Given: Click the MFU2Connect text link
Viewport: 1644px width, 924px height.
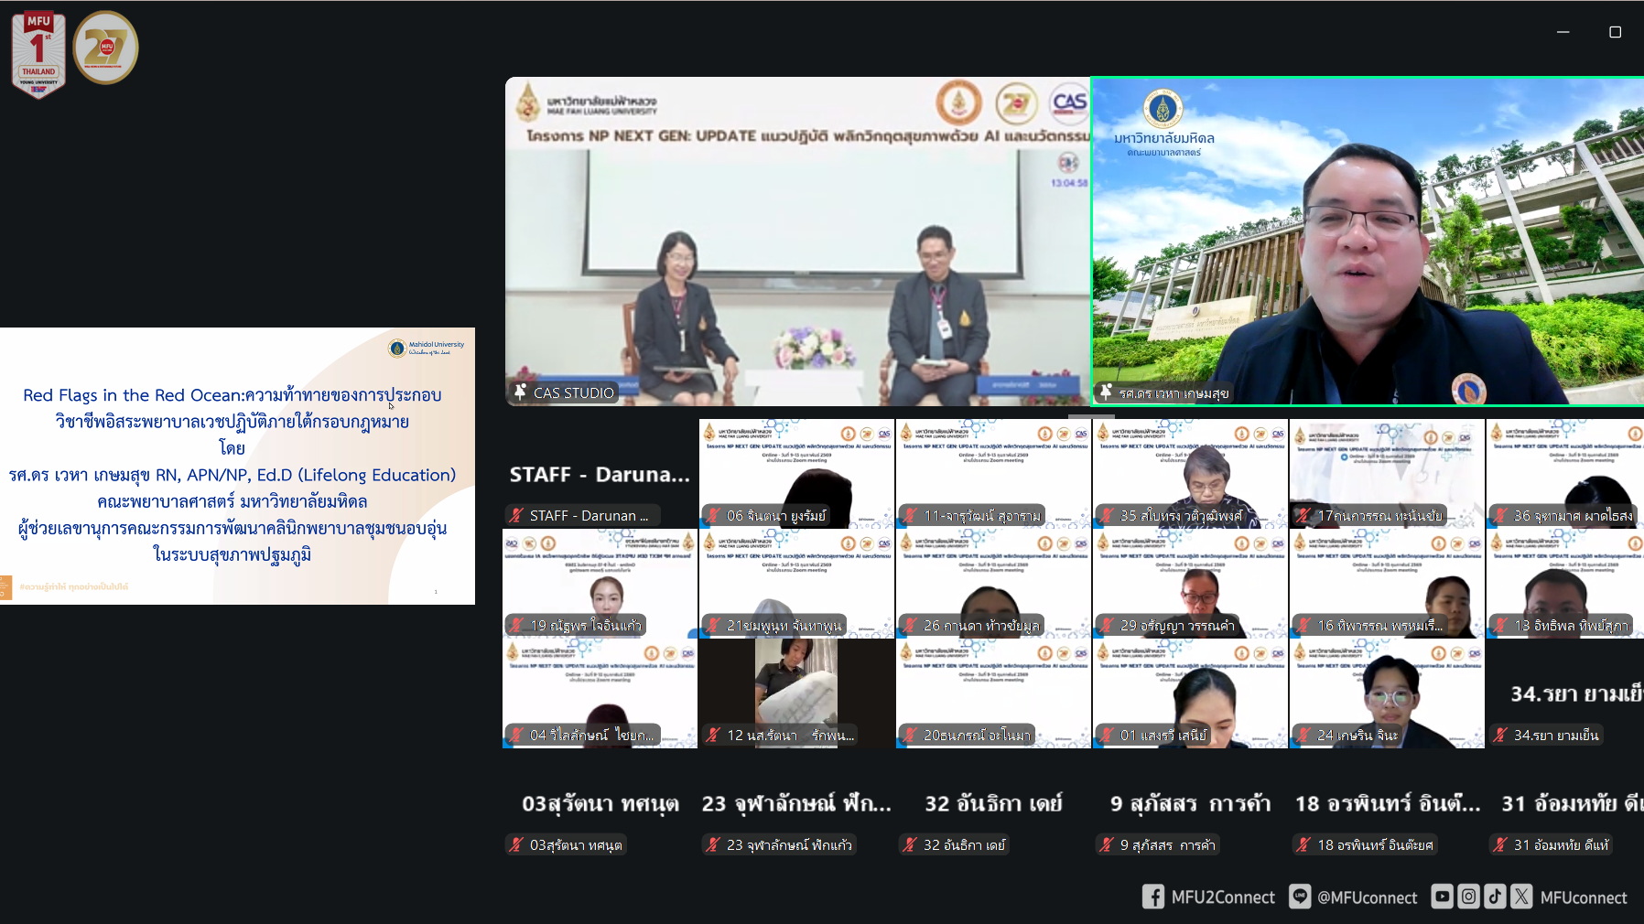Looking at the screenshot, I should pos(1223,897).
